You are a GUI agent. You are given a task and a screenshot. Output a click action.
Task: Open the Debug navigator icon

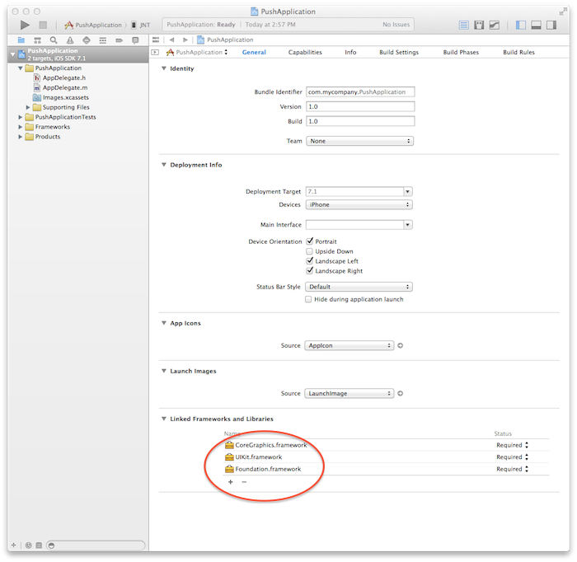103,40
